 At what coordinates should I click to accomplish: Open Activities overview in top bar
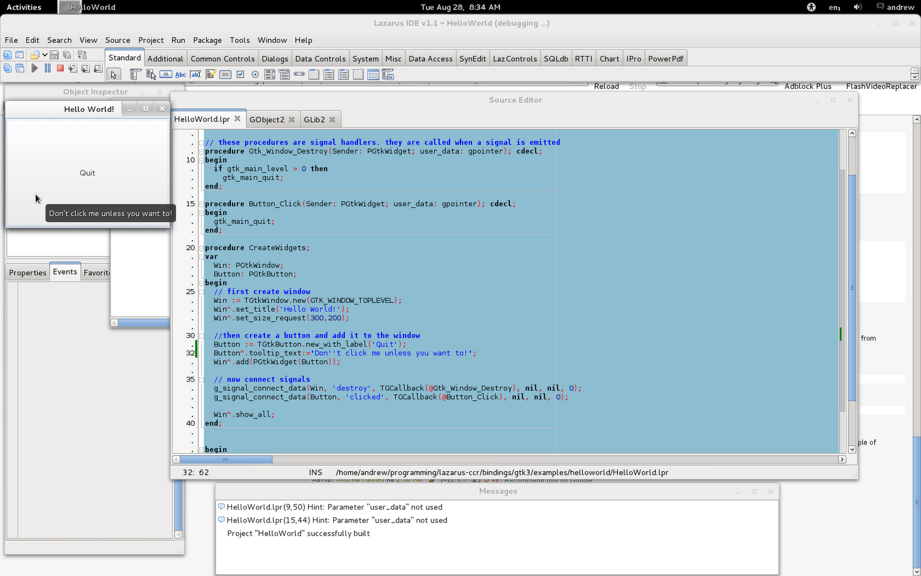click(24, 7)
